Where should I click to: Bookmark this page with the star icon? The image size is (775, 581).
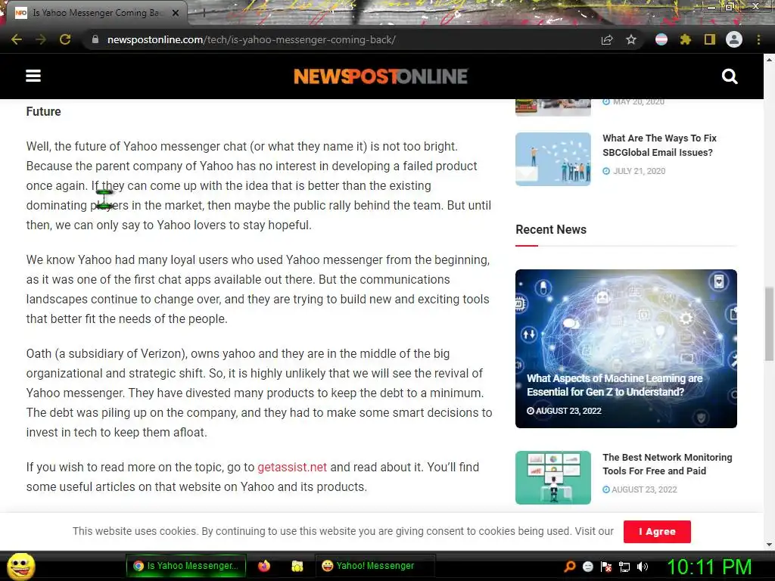coord(631,39)
